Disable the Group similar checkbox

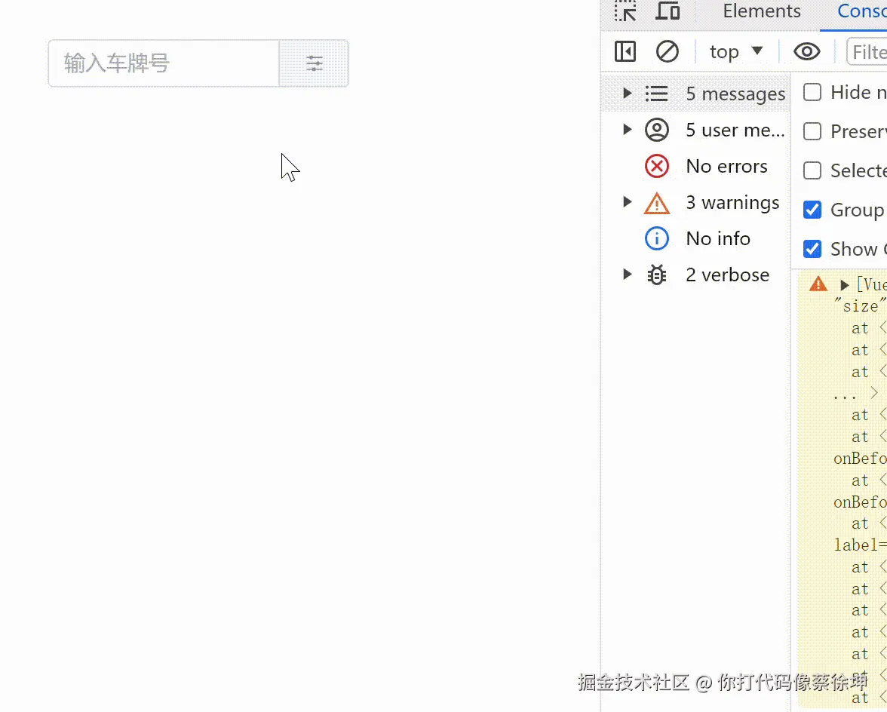tap(812, 210)
